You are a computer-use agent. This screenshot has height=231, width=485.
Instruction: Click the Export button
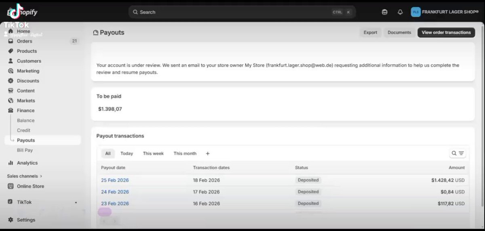coord(370,33)
